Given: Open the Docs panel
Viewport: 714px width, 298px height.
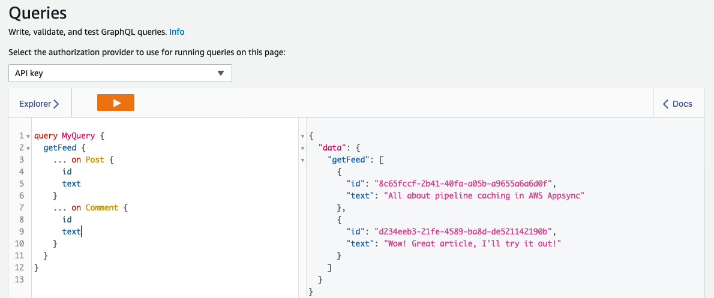Looking at the screenshot, I should tap(677, 104).
